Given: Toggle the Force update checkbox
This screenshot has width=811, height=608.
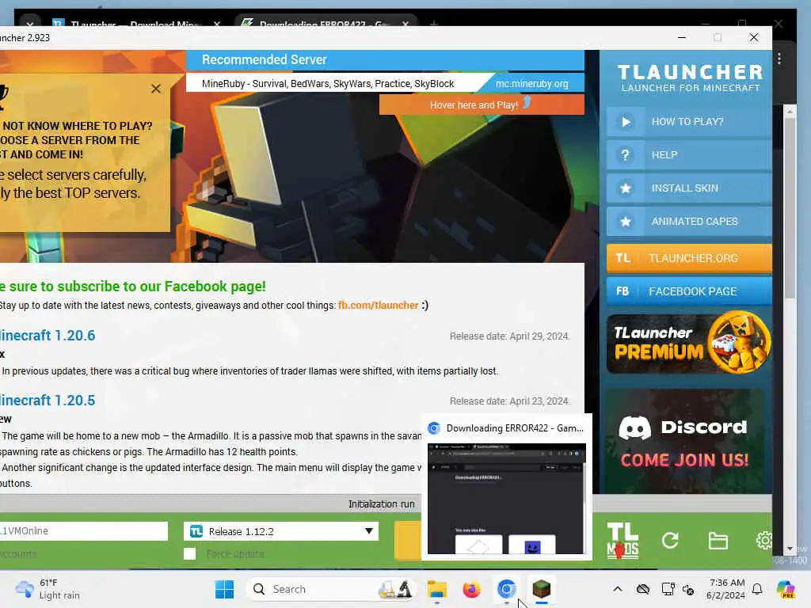Looking at the screenshot, I should [190, 553].
